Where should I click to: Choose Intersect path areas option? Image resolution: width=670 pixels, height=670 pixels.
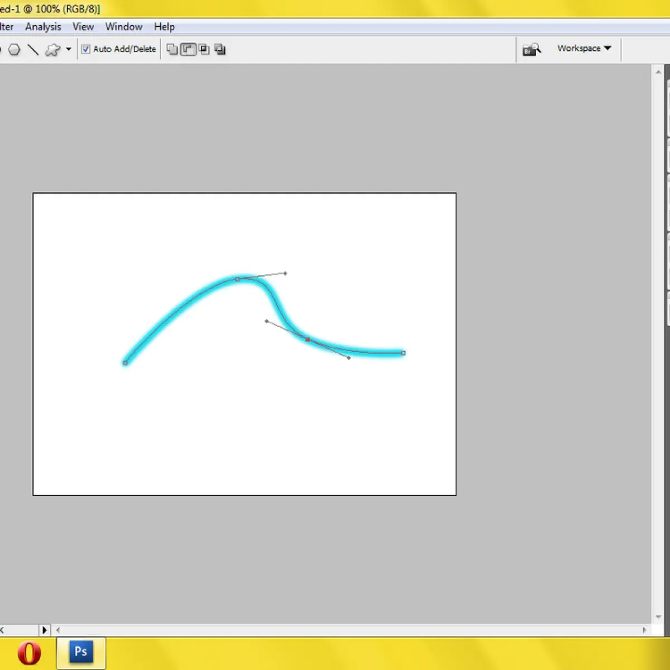pyautogui.click(x=204, y=49)
